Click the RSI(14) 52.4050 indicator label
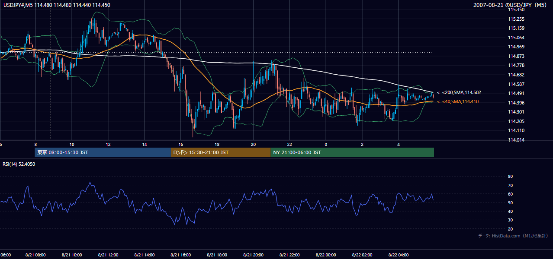 tap(19, 164)
